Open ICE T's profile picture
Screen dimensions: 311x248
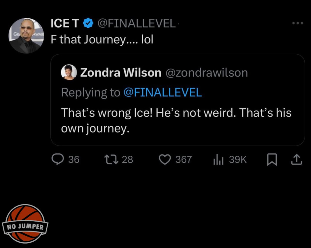click(x=26, y=36)
